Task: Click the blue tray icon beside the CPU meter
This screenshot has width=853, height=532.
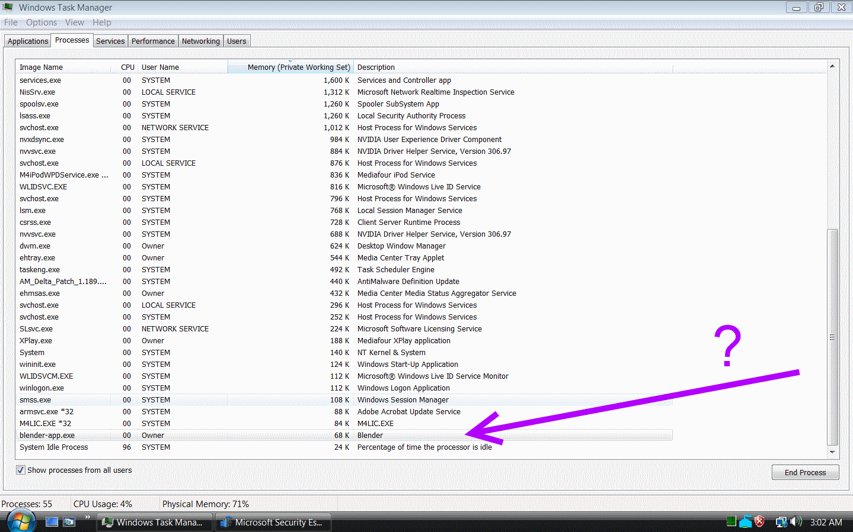Action: point(746,521)
